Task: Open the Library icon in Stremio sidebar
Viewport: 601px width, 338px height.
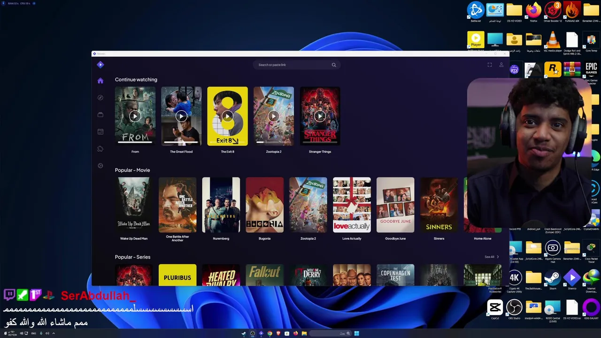Action: pos(100,115)
